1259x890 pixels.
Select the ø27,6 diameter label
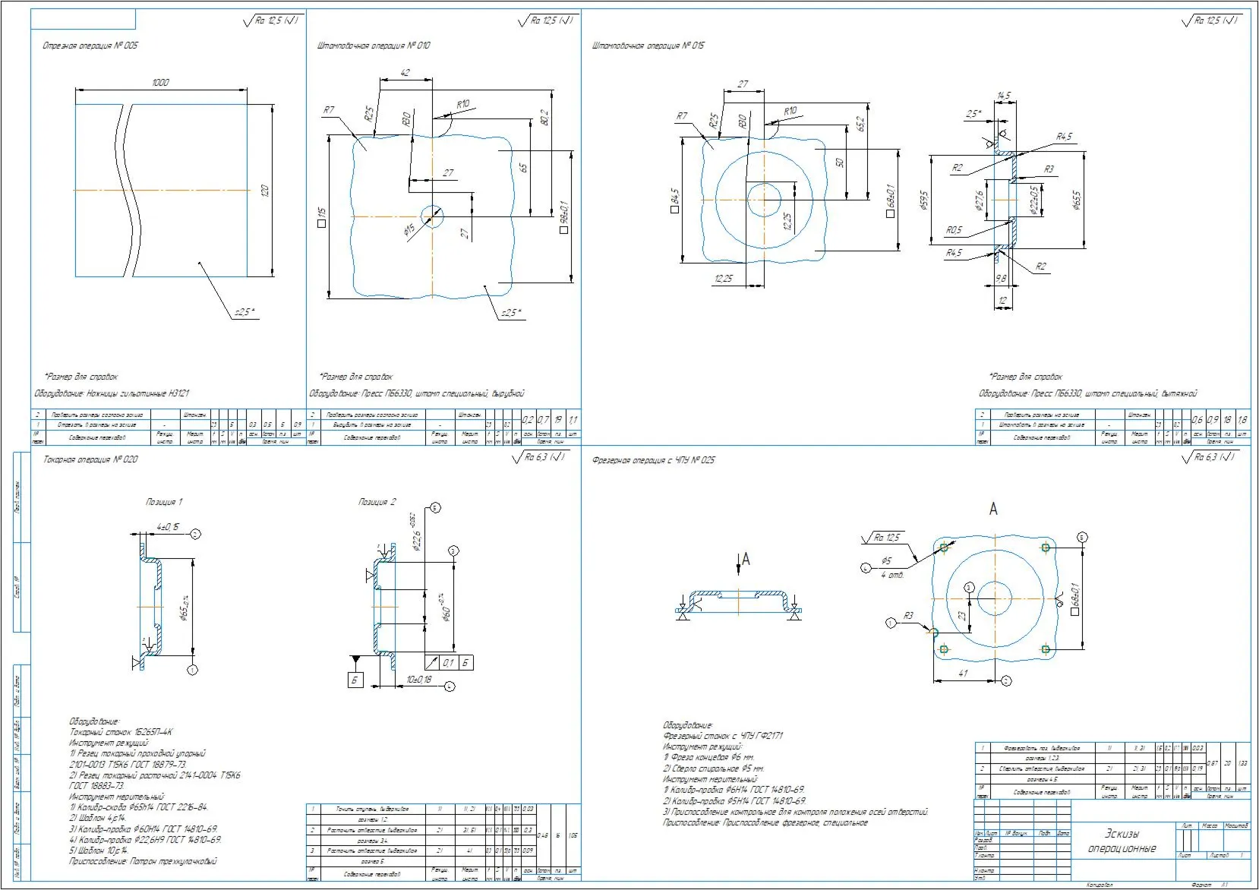point(979,200)
